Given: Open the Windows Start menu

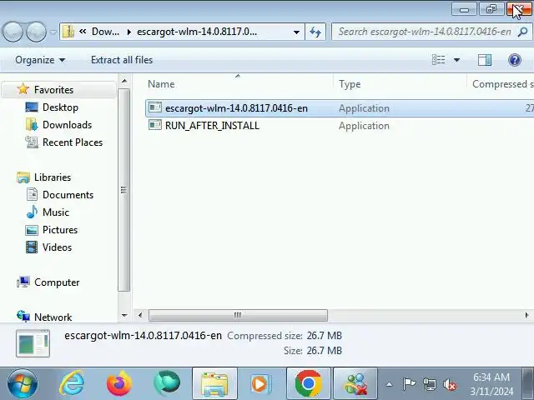Looking at the screenshot, I should 23,383.
